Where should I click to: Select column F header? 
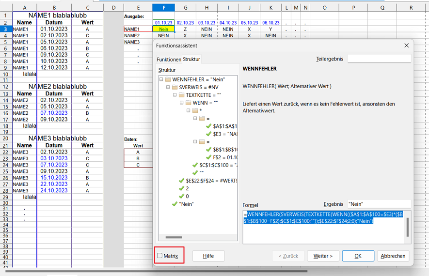click(164, 8)
